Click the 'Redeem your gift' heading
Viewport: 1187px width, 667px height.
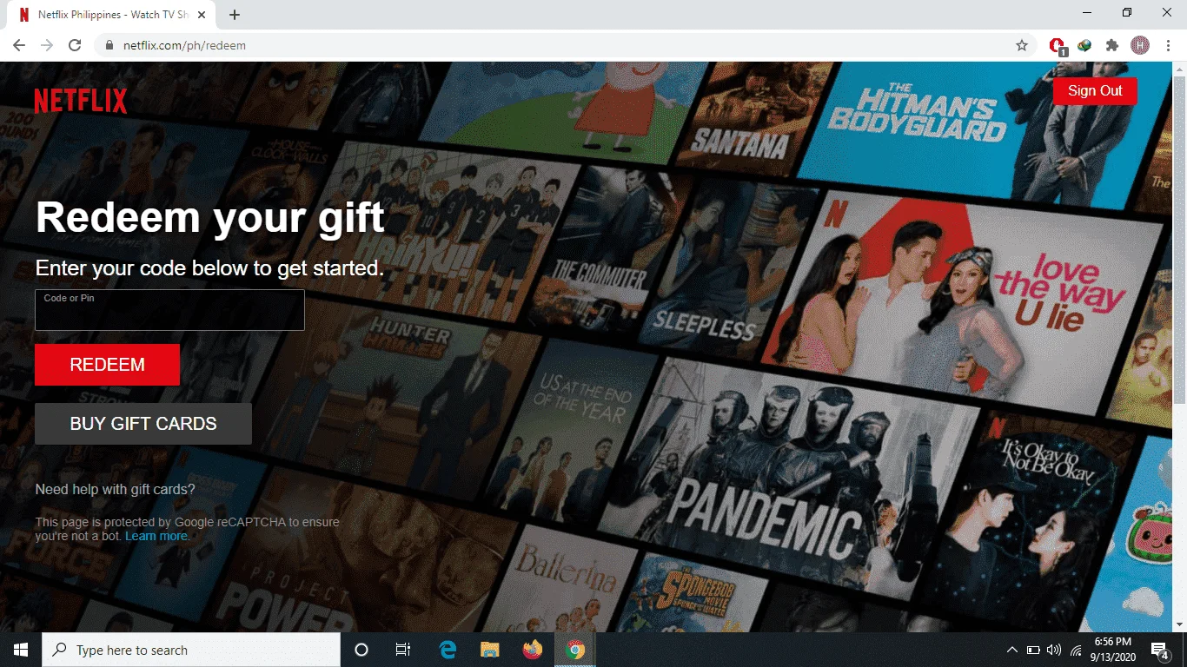pos(210,217)
